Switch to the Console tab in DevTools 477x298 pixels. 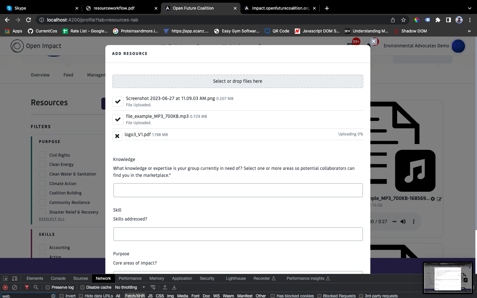(x=58, y=278)
